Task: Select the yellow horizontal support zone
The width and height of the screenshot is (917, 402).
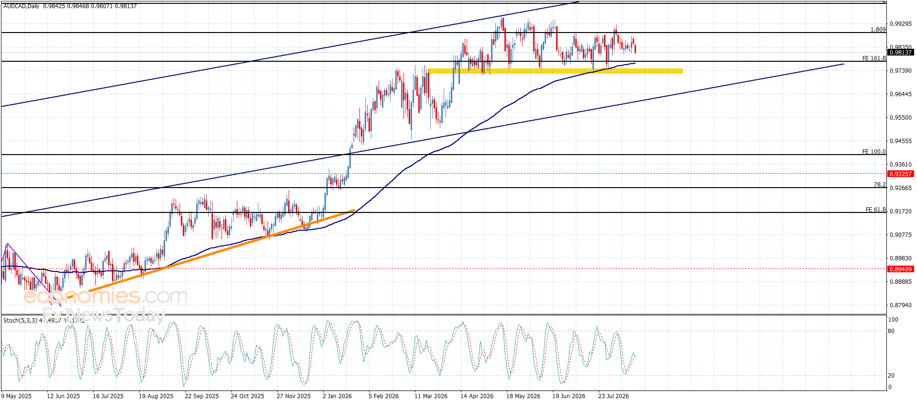Action: 555,71
